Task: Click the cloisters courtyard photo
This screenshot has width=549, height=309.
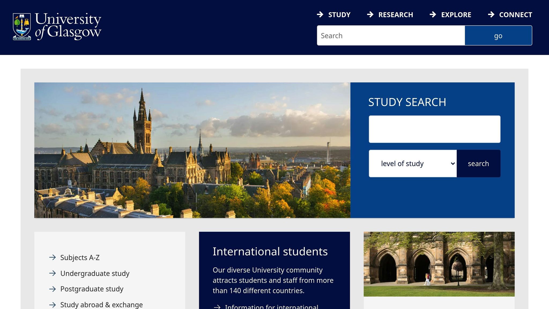Action: 439,263
